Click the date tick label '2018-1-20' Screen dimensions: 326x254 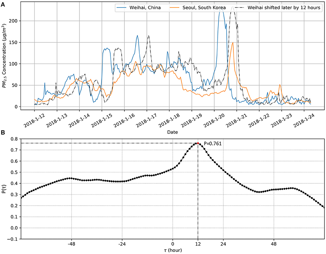214,120
